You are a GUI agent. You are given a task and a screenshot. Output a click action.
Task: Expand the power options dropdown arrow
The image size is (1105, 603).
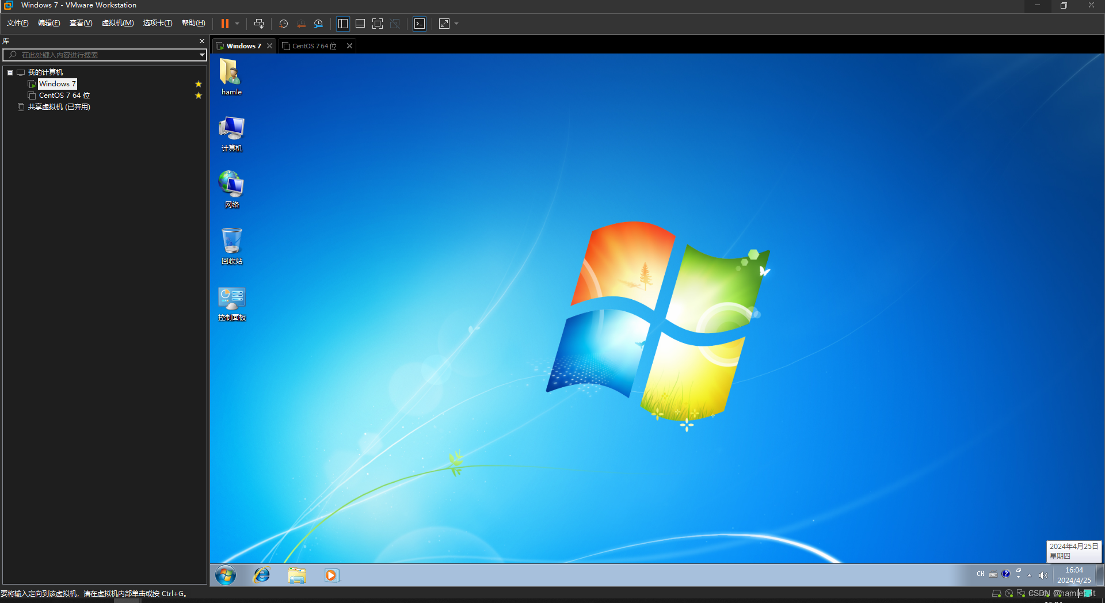tap(237, 24)
